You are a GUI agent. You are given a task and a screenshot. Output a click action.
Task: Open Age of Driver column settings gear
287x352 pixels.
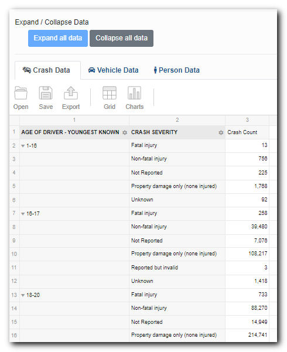click(x=125, y=133)
